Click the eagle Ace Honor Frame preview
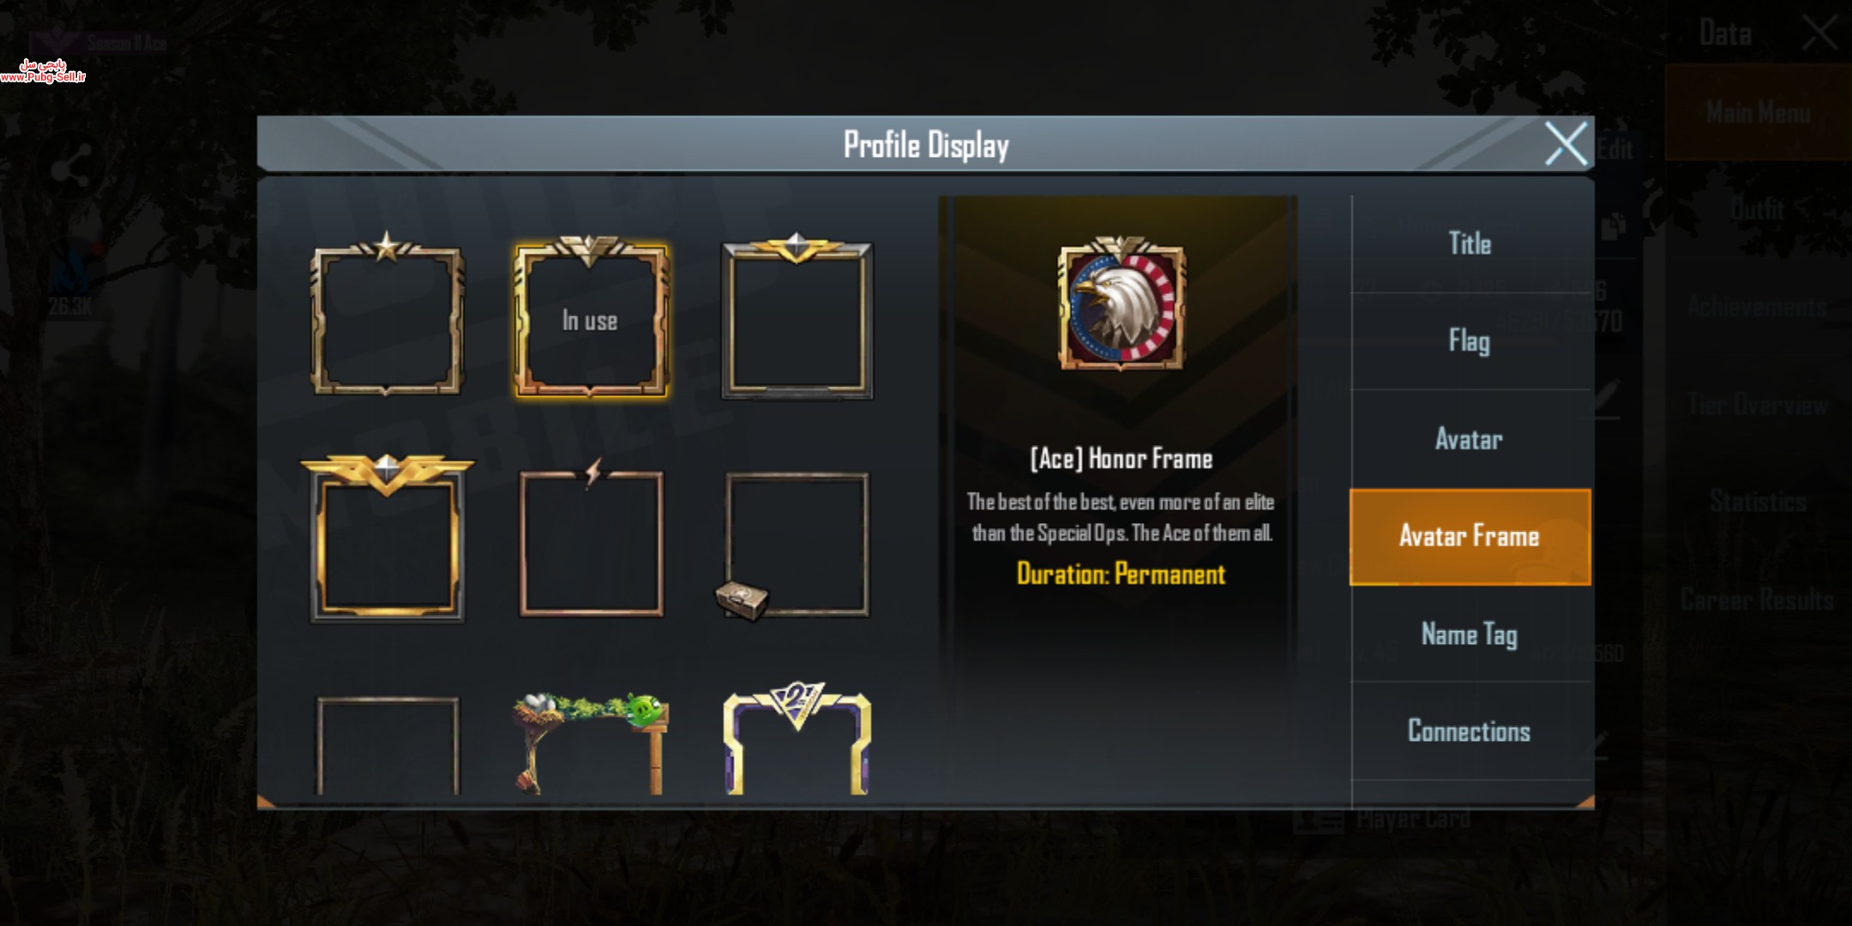 pyautogui.click(x=1121, y=304)
